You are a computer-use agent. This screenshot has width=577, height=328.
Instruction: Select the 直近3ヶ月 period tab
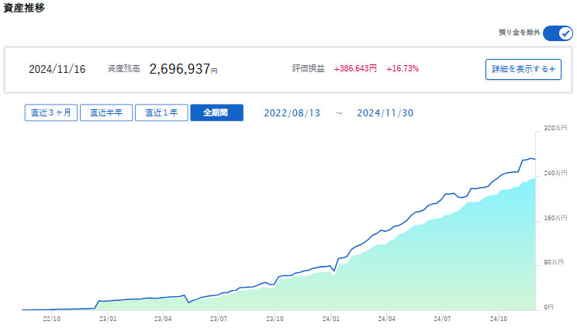[x=50, y=112]
